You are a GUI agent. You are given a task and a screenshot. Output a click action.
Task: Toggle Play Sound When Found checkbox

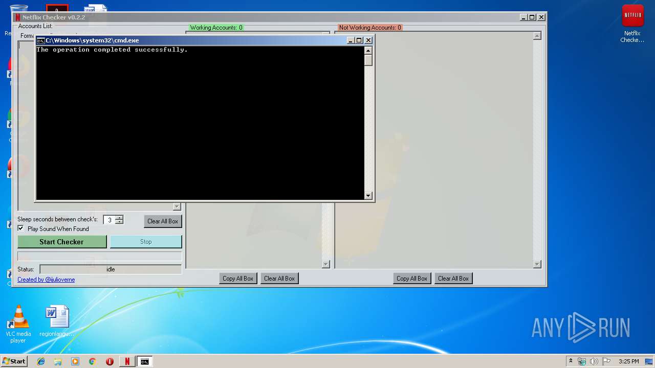pyautogui.click(x=21, y=228)
